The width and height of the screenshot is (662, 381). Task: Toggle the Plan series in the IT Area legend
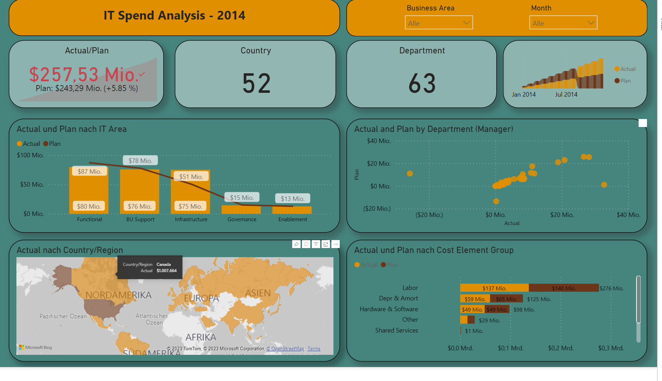tap(52, 143)
